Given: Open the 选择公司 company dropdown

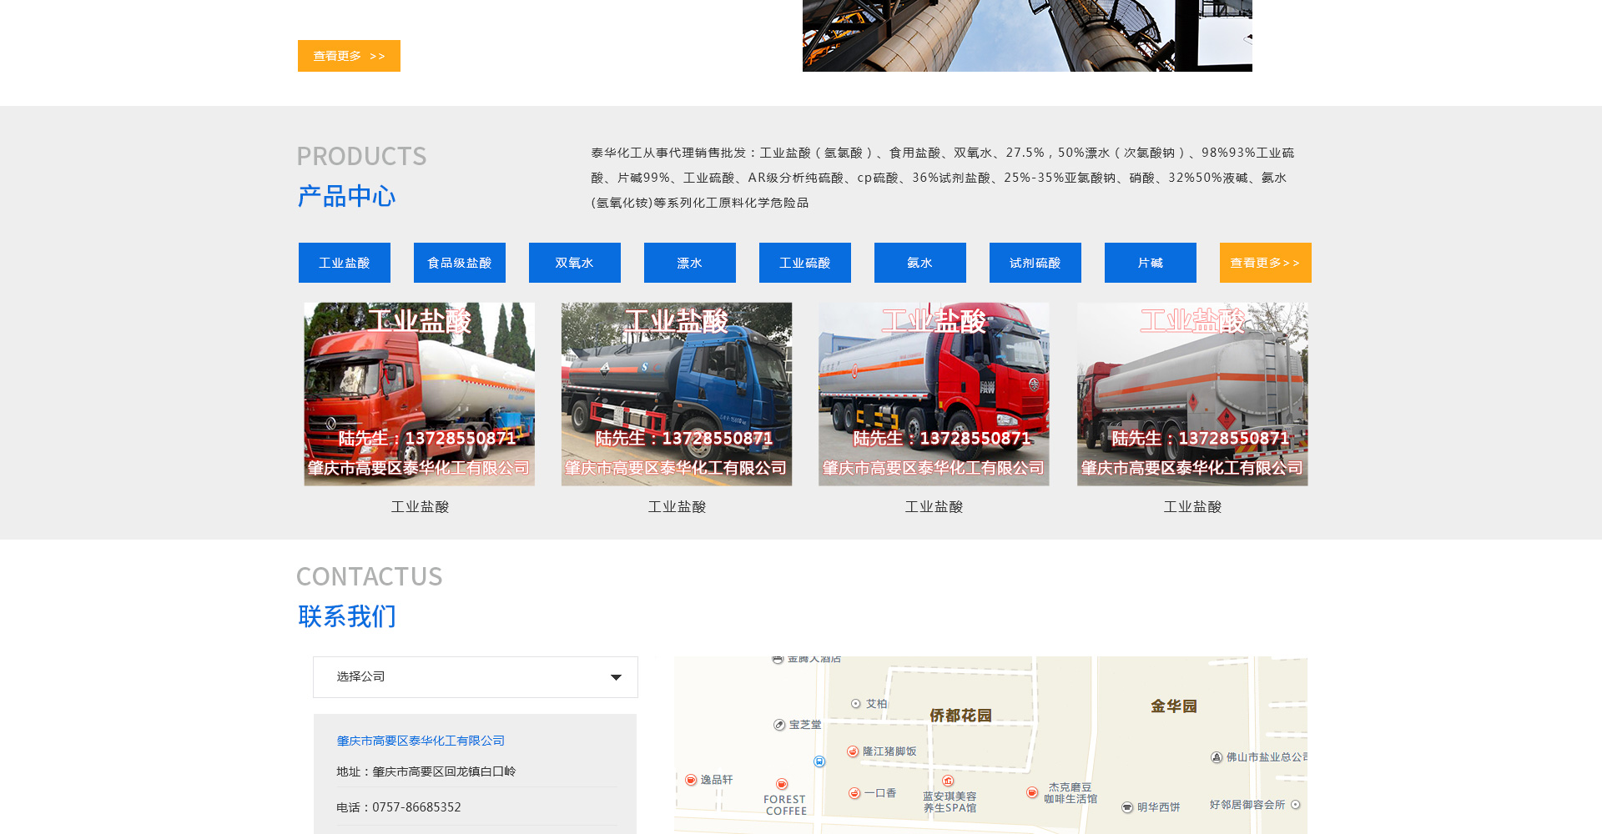Looking at the screenshot, I should [475, 677].
